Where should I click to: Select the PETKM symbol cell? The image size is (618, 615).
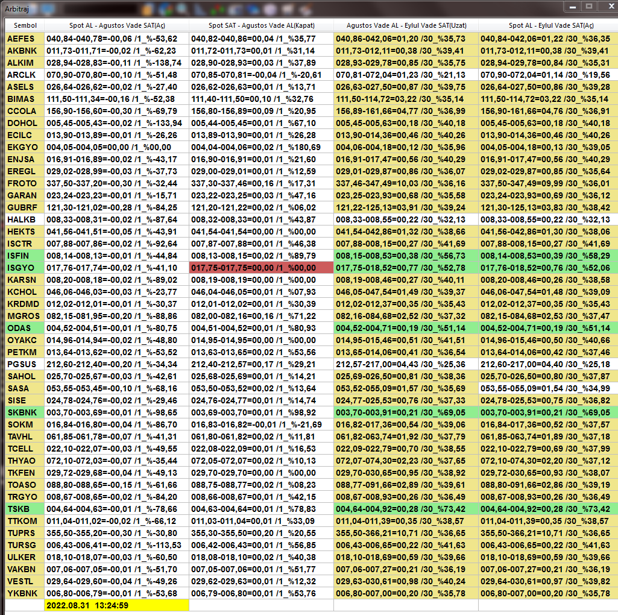pyautogui.click(x=25, y=353)
